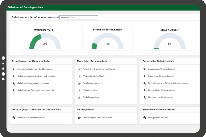Click the icon beside Anlegen von Sicherheitsakten
206x137 pixels.
pos(145,69)
